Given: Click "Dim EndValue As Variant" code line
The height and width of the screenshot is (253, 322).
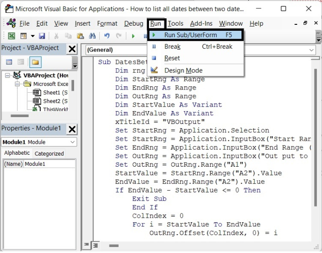Looking at the screenshot, I should [164, 113].
